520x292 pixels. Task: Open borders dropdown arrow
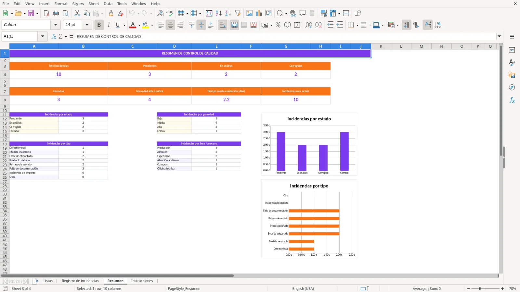pyautogui.click(x=357, y=25)
